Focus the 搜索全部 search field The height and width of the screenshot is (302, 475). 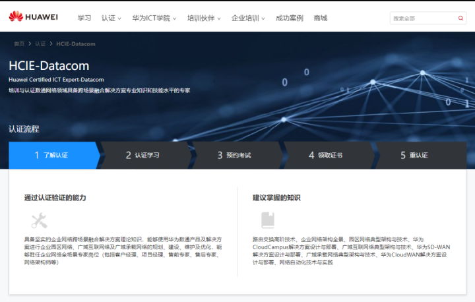coord(427,18)
